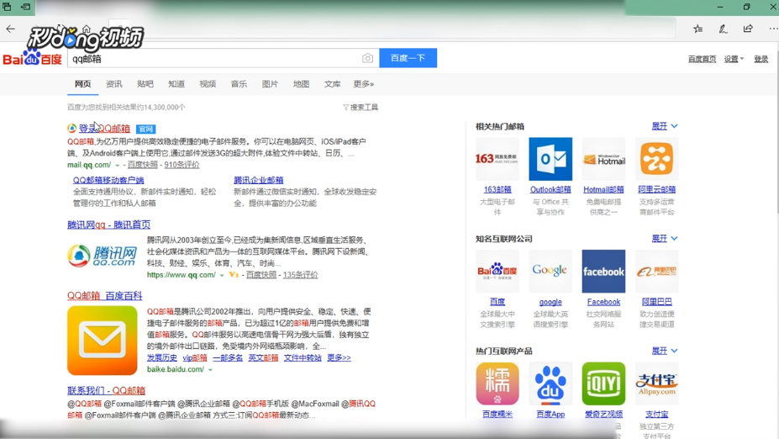Switch to the 视频 tab
Viewport: 779px width, 439px height.
click(208, 84)
